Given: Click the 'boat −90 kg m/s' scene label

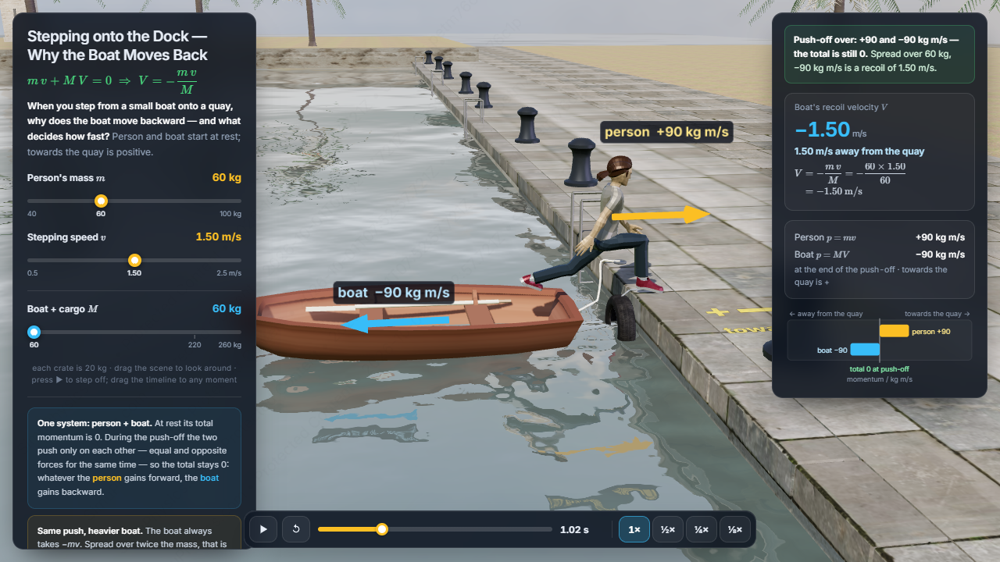Looking at the screenshot, I should tap(394, 293).
